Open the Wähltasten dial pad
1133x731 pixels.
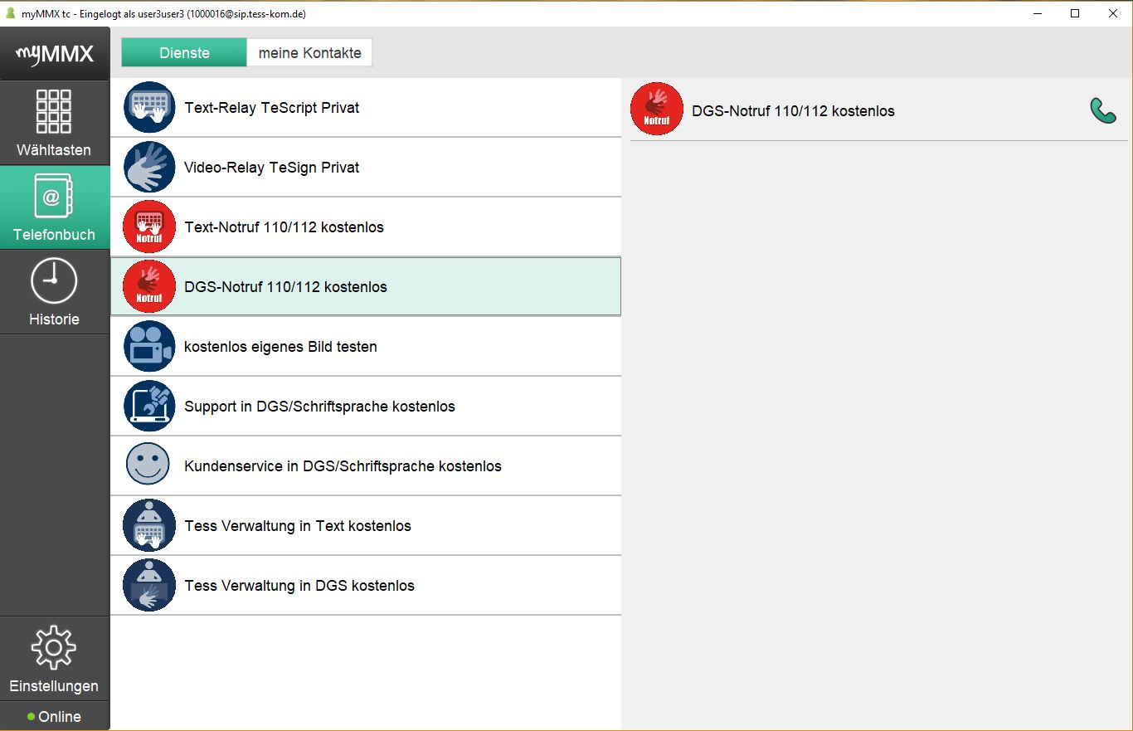pyautogui.click(x=54, y=123)
